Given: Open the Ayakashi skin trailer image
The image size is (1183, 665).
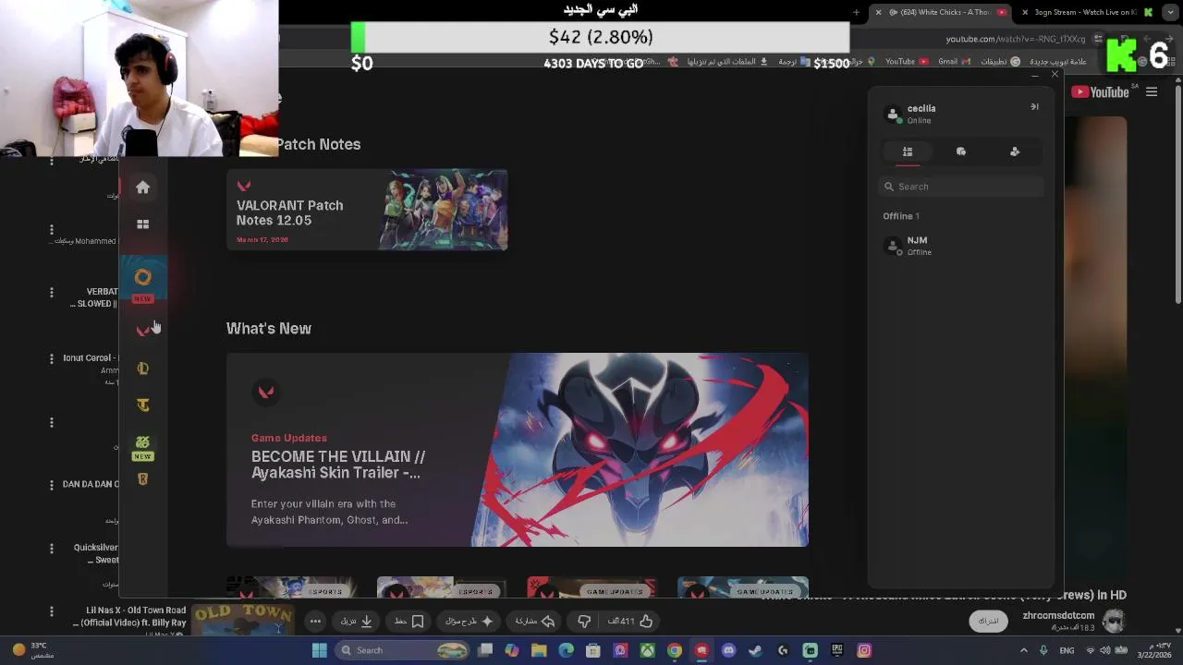Looking at the screenshot, I should coord(640,450).
